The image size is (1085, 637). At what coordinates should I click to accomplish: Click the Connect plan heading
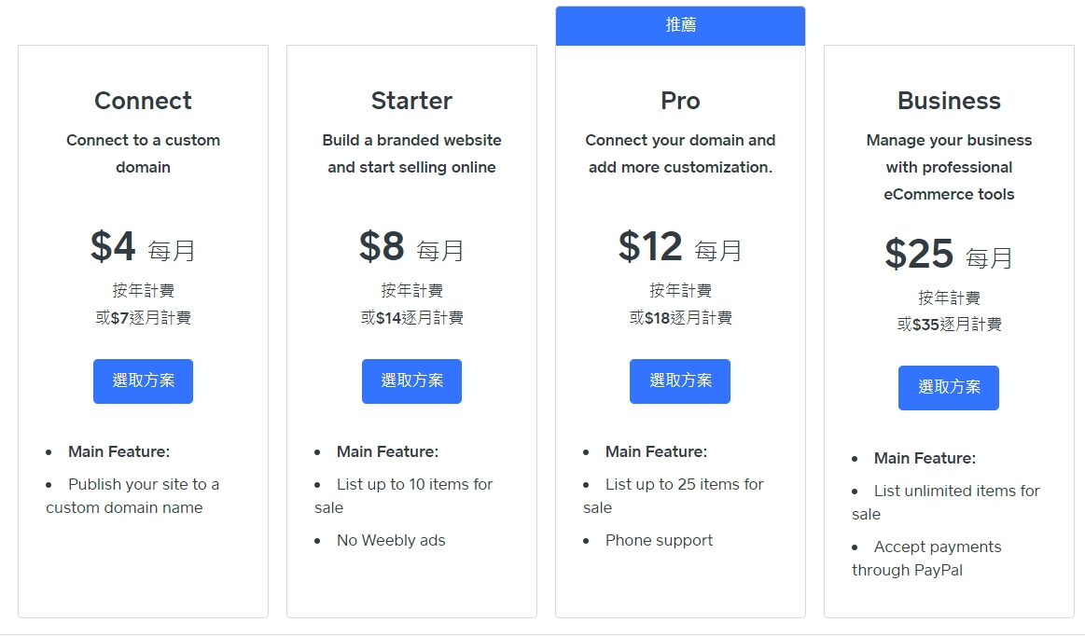click(x=143, y=101)
